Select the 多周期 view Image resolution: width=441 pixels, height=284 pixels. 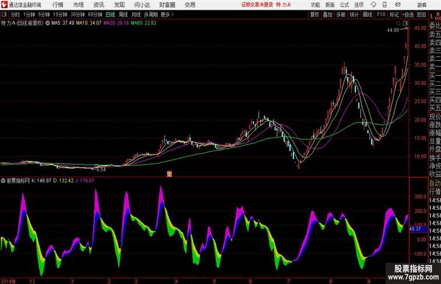(x=151, y=15)
